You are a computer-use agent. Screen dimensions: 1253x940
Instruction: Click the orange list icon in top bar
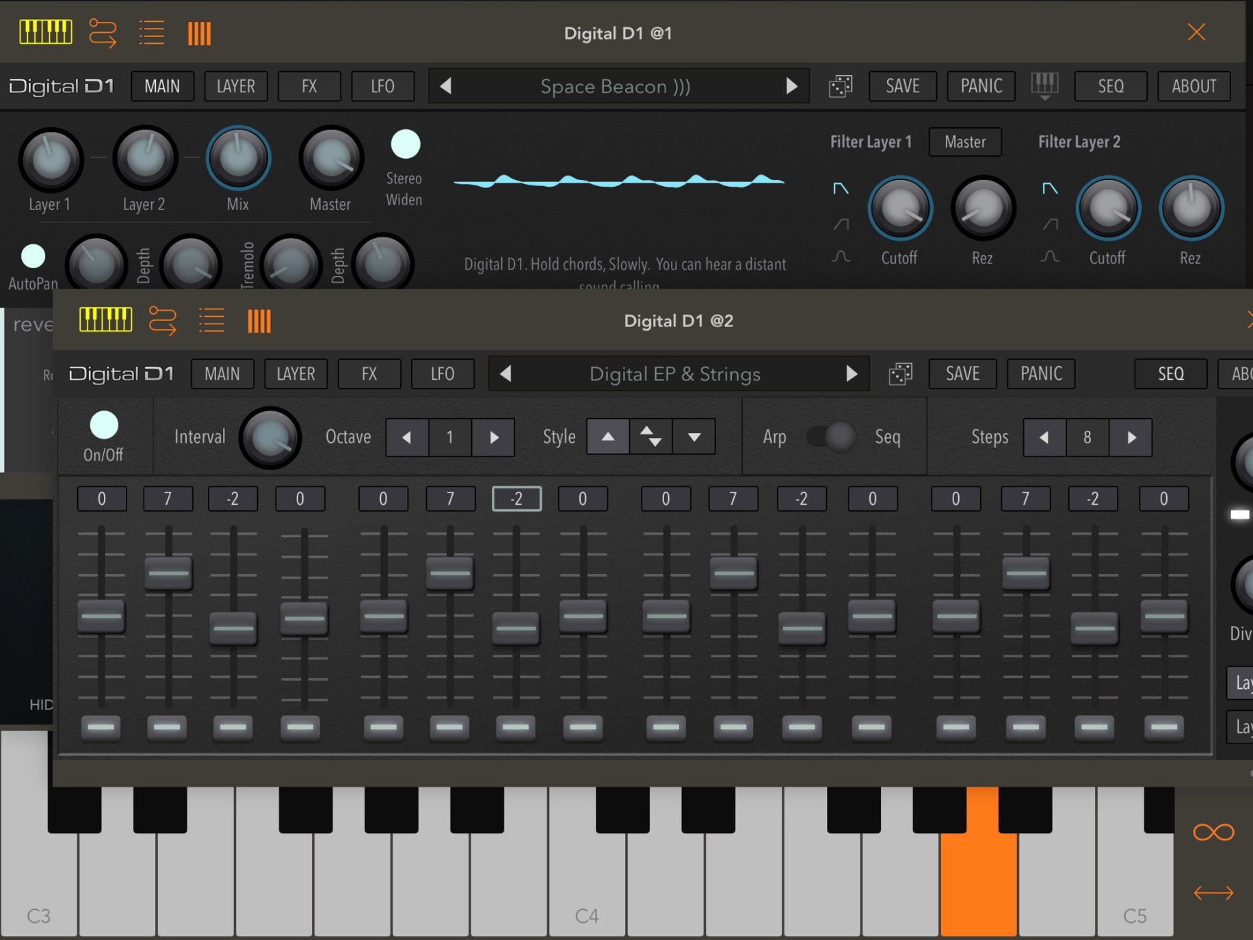[151, 31]
